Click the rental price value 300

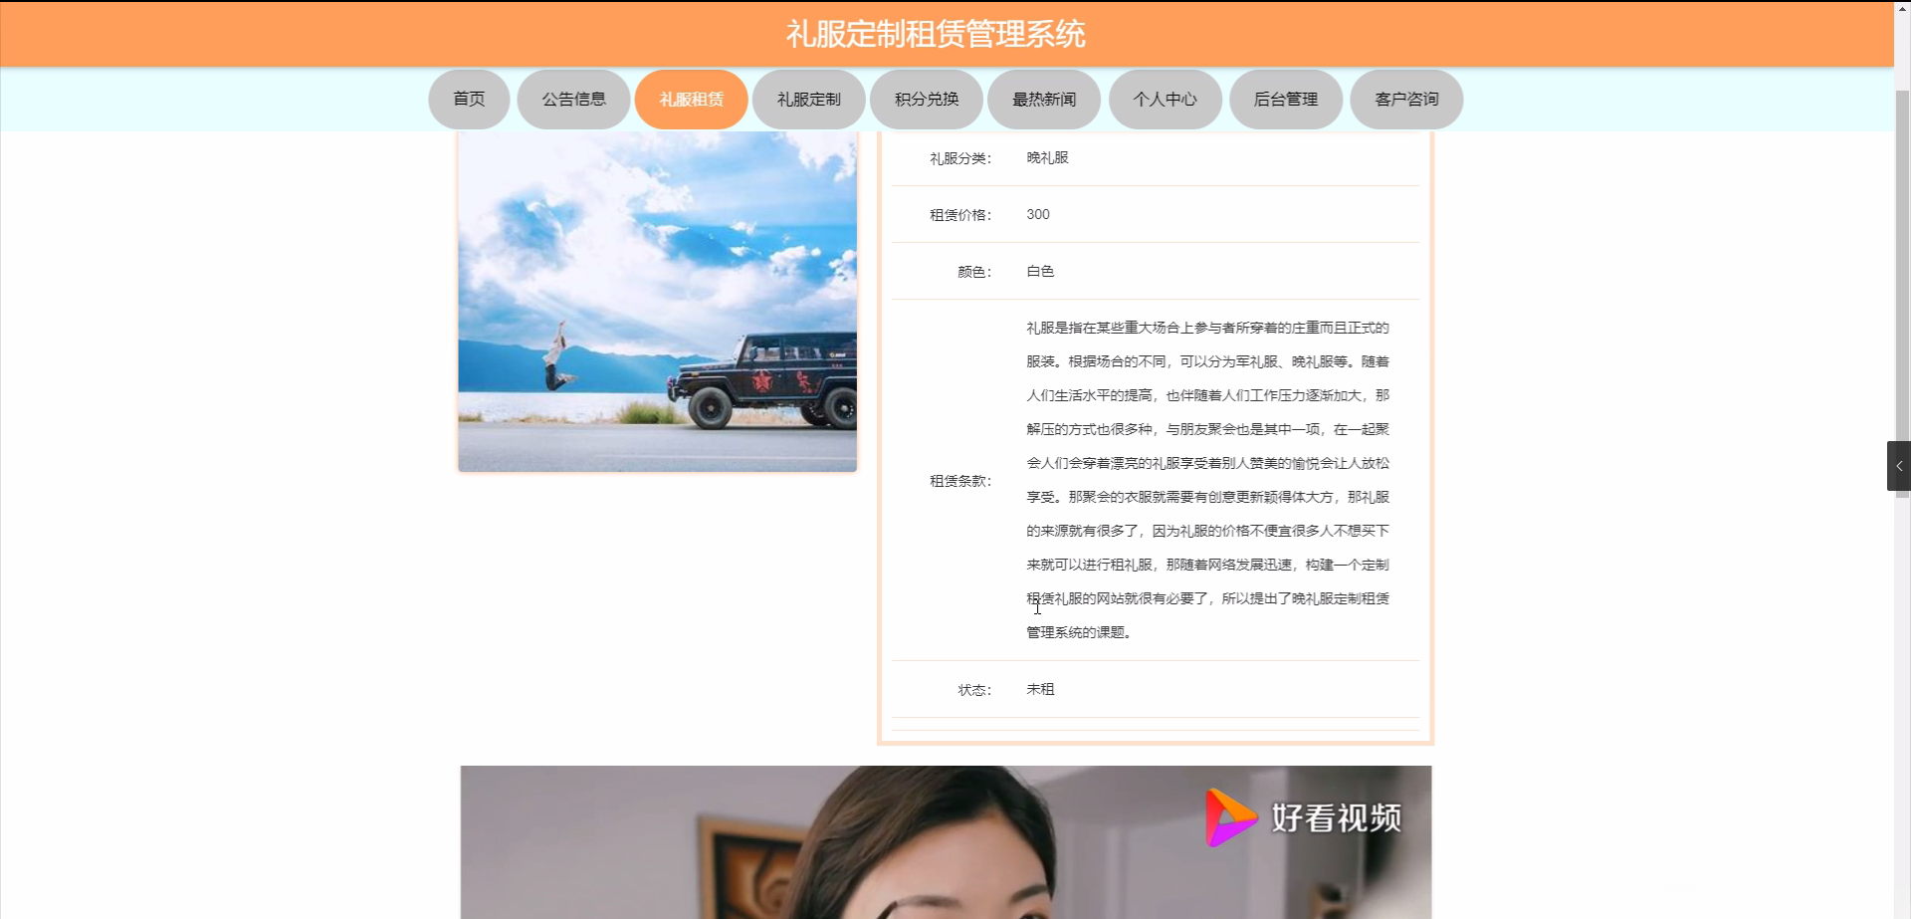[x=1038, y=214]
